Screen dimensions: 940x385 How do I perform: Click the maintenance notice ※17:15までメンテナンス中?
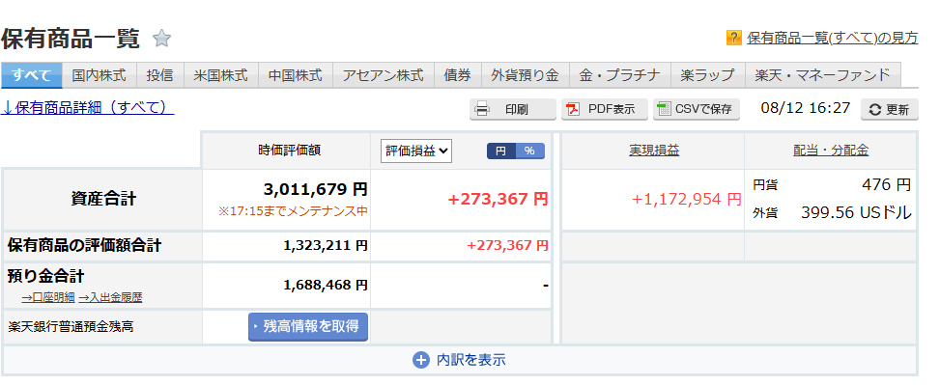[x=293, y=211]
